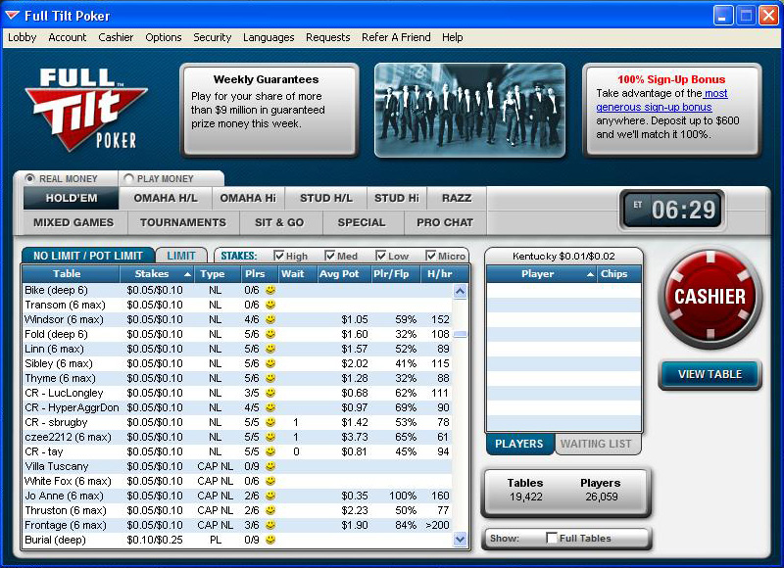Click the smiley icon in Windsor (6 max) row
Screen dimensions: 784x568
[270, 319]
